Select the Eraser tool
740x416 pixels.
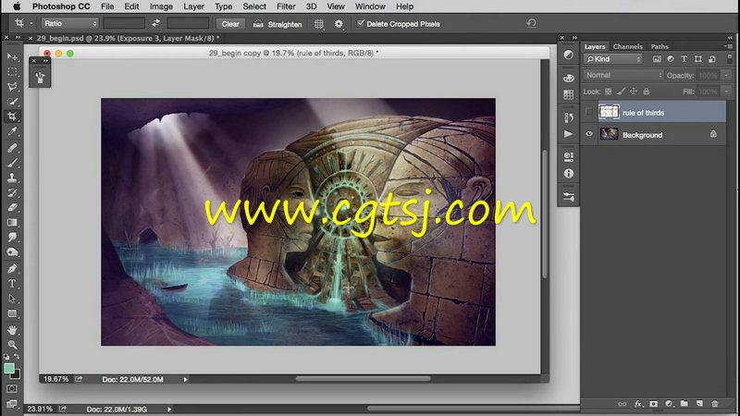[12, 207]
